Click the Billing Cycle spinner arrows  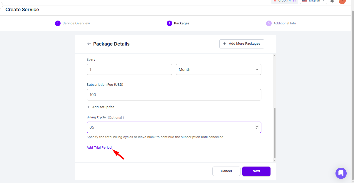point(257,127)
